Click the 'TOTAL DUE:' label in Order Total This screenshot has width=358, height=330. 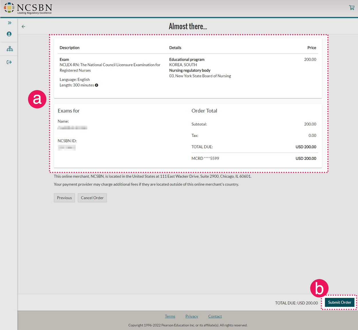[x=202, y=147]
